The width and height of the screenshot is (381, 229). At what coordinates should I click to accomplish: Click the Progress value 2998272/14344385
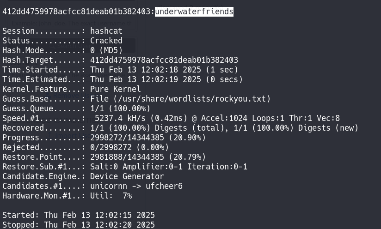point(148,138)
